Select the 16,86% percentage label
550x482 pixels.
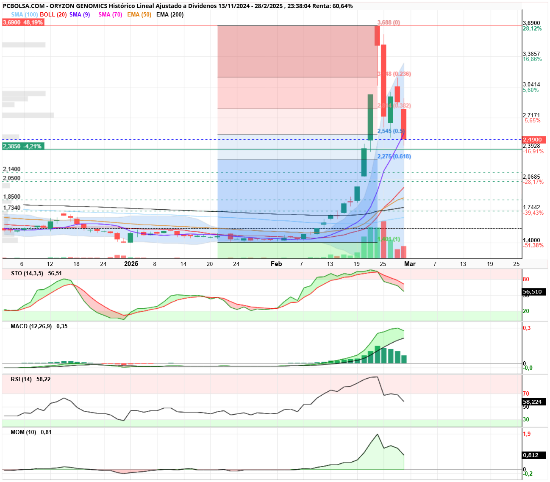coord(532,59)
